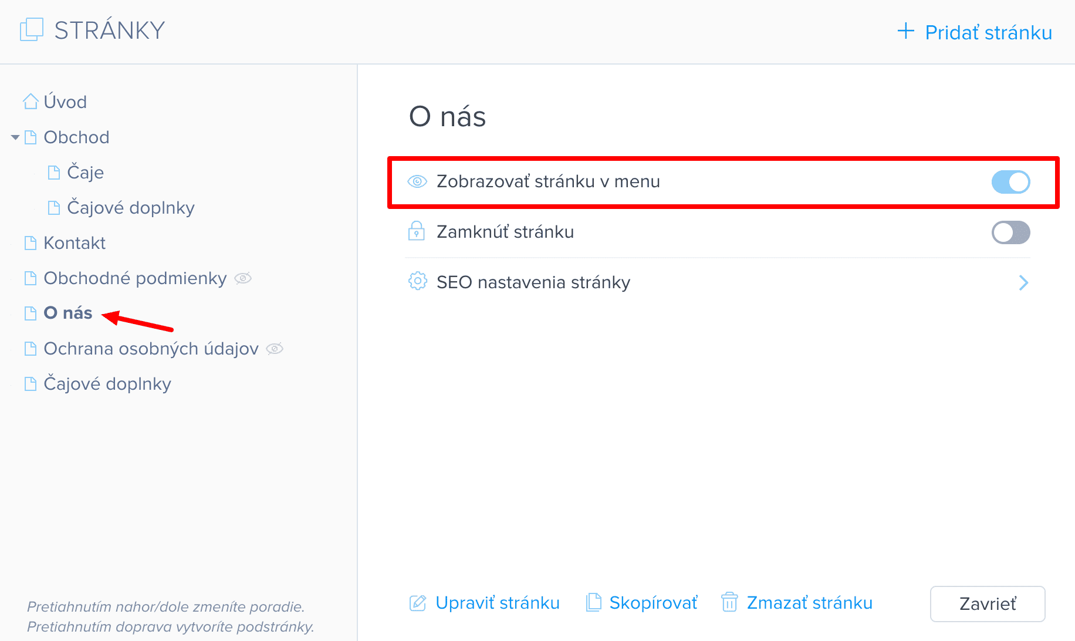1075x641 pixels.
Task: Click the pencil edit icon for Upraviť stránku
Action: click(418, 603)
